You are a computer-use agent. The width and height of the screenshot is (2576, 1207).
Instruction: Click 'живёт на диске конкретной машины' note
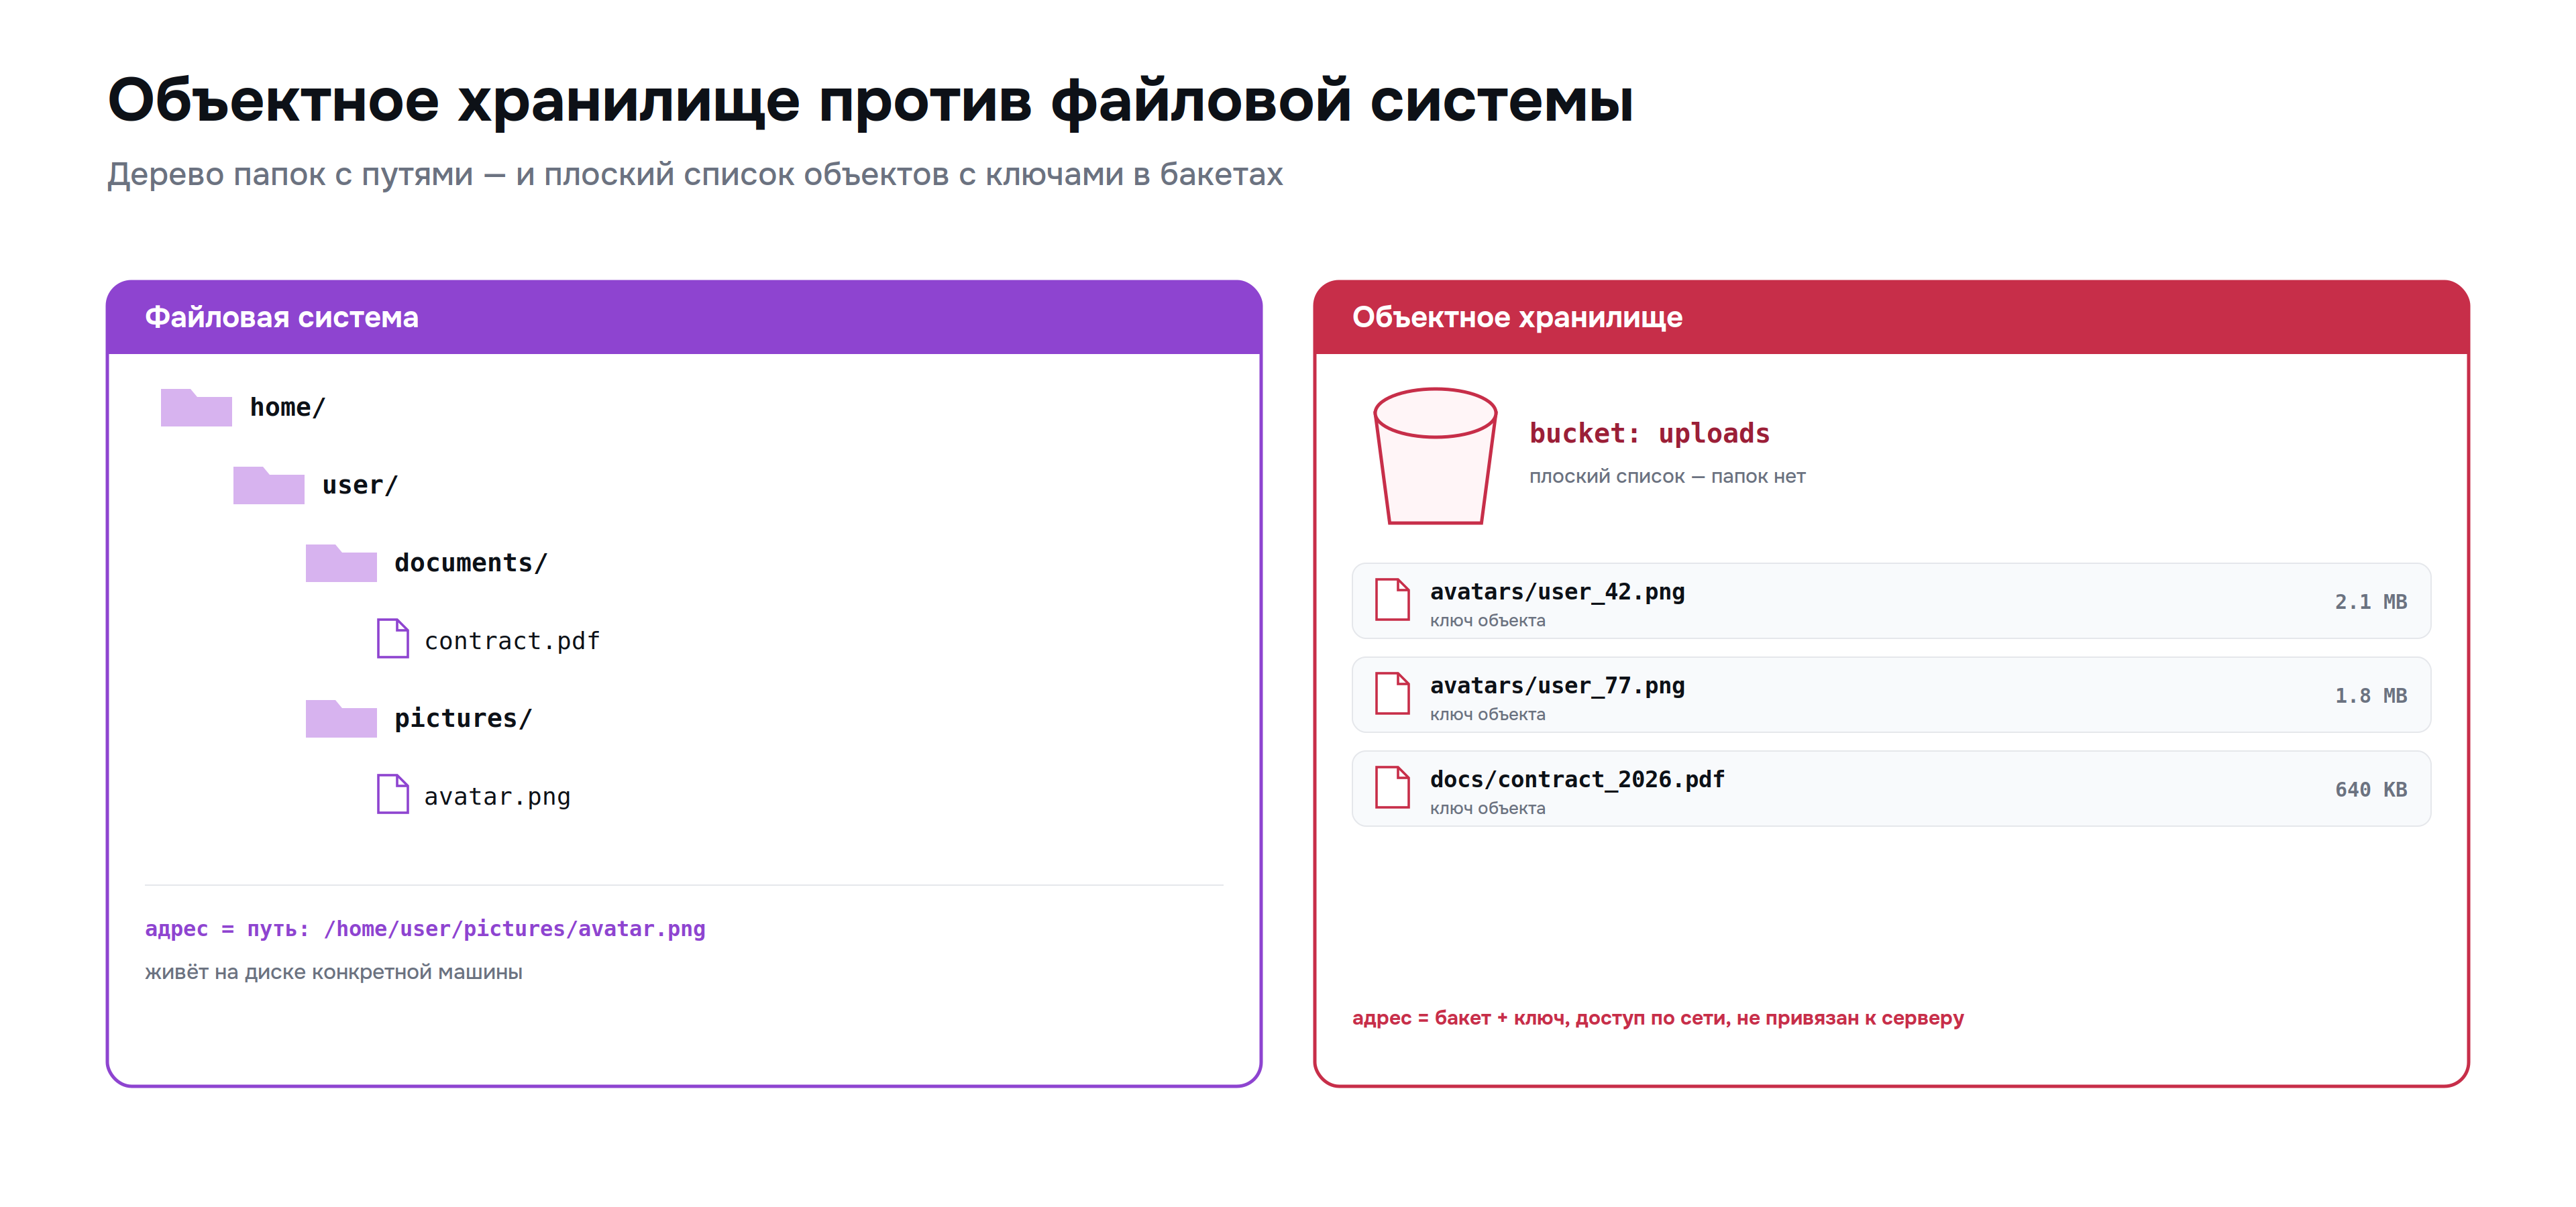point(334,972)
